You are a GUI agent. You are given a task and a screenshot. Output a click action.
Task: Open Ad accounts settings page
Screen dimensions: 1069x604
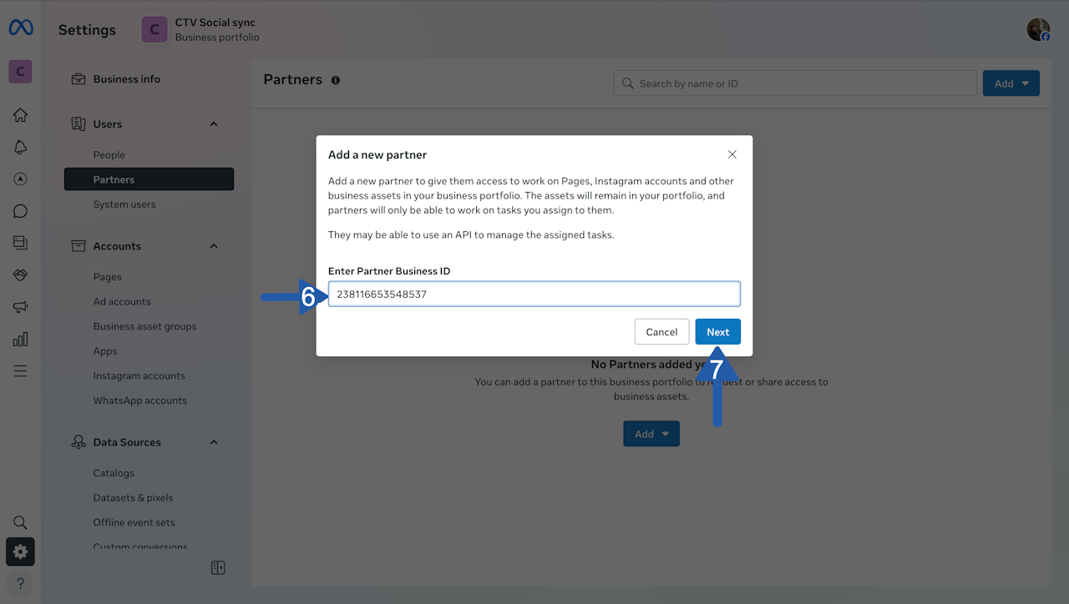point(122,302)
